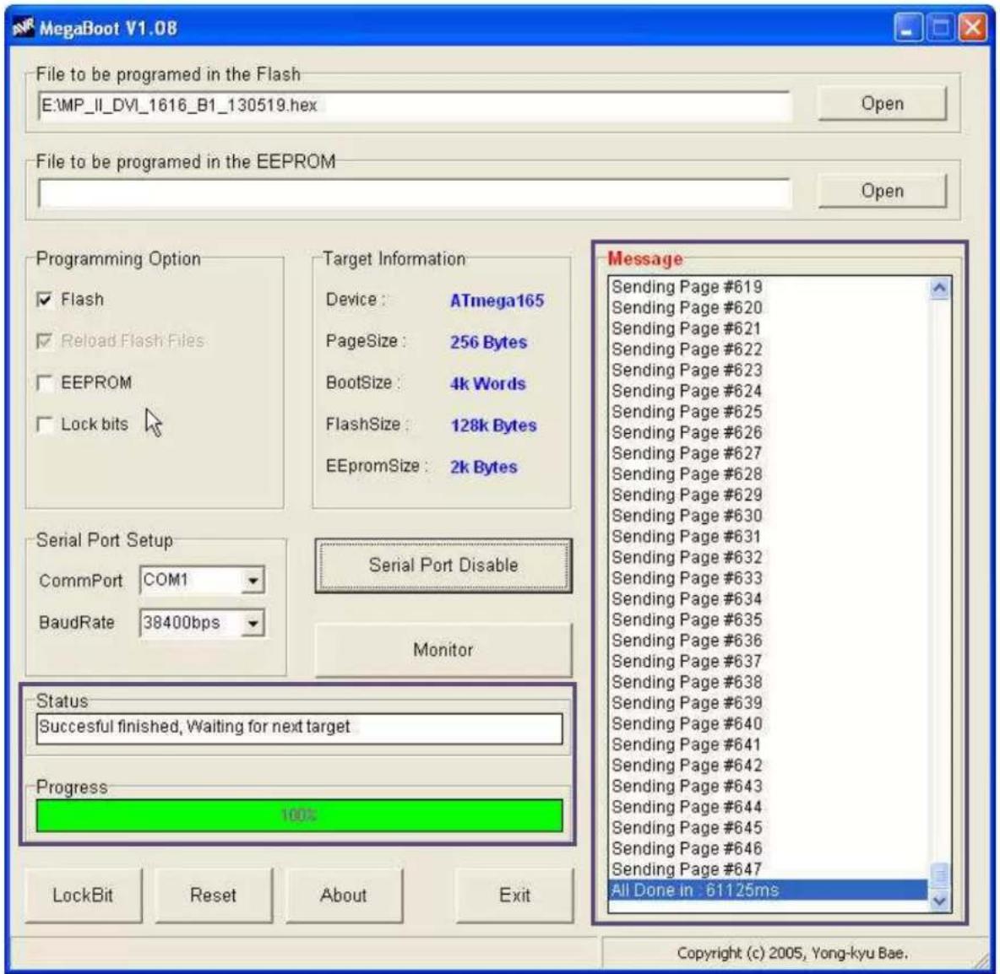Open an EEPROM file with its Open button
Screen dimensions: 1000x974
(882, 191)
